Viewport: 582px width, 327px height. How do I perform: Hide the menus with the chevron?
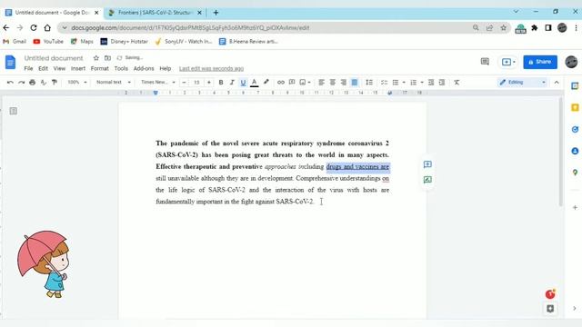coord(557,83)
